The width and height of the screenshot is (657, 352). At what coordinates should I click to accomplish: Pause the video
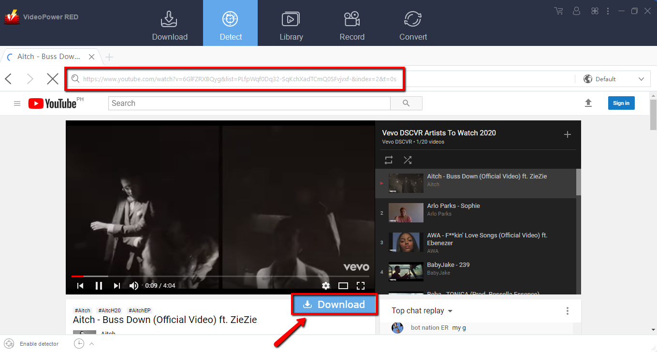[x=99, y=286]
